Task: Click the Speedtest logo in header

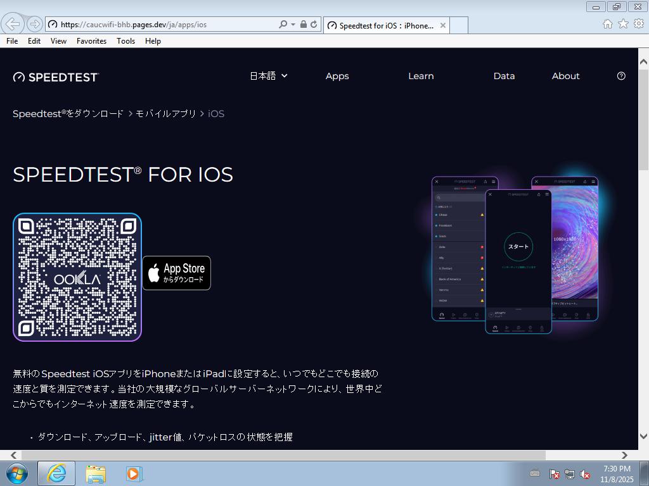Action: coord(56,77)
